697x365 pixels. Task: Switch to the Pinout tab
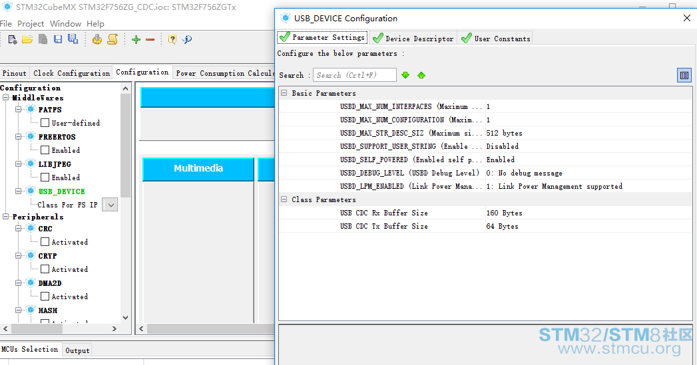(15, 73)
